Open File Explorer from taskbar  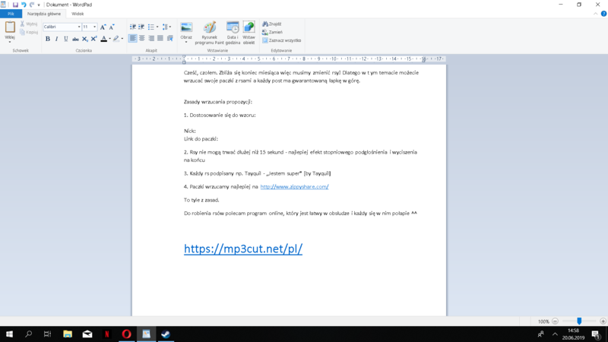[68, 334]
